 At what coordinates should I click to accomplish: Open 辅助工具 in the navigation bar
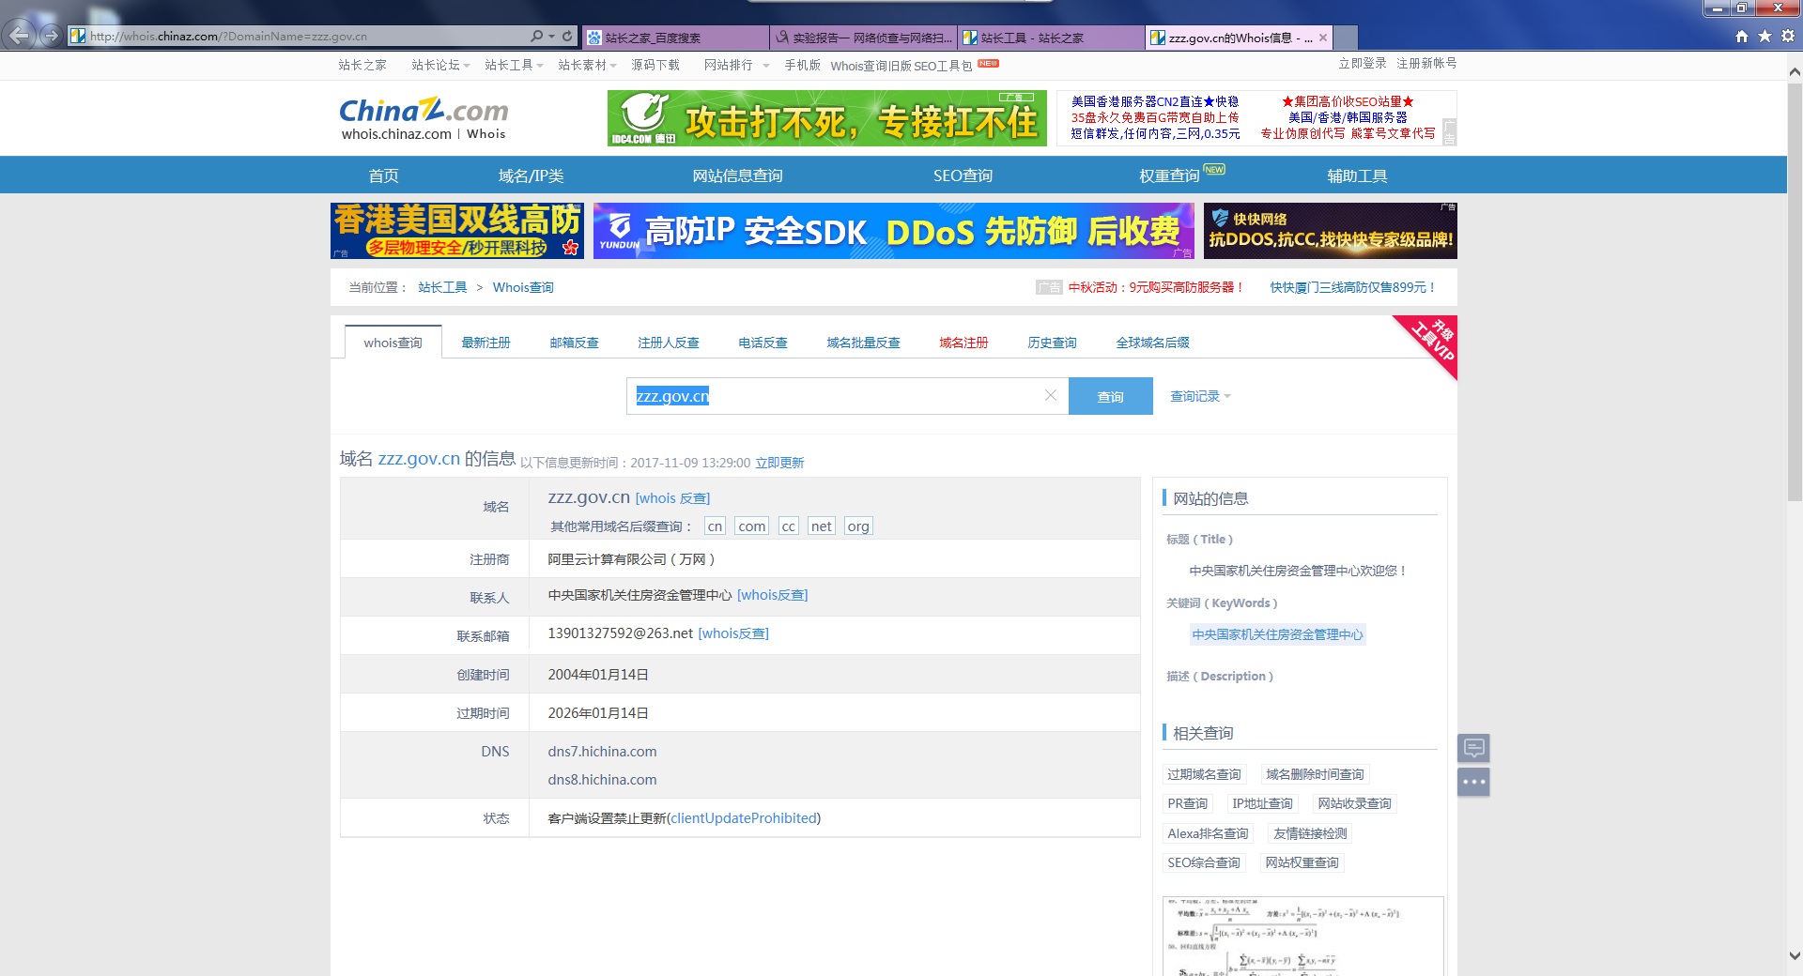pos(1357,175)
